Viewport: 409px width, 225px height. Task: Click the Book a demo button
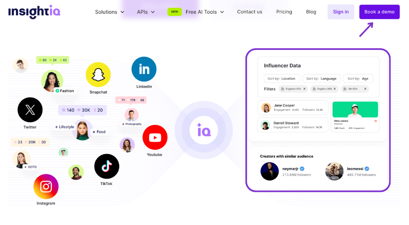[x=379, y=12]
